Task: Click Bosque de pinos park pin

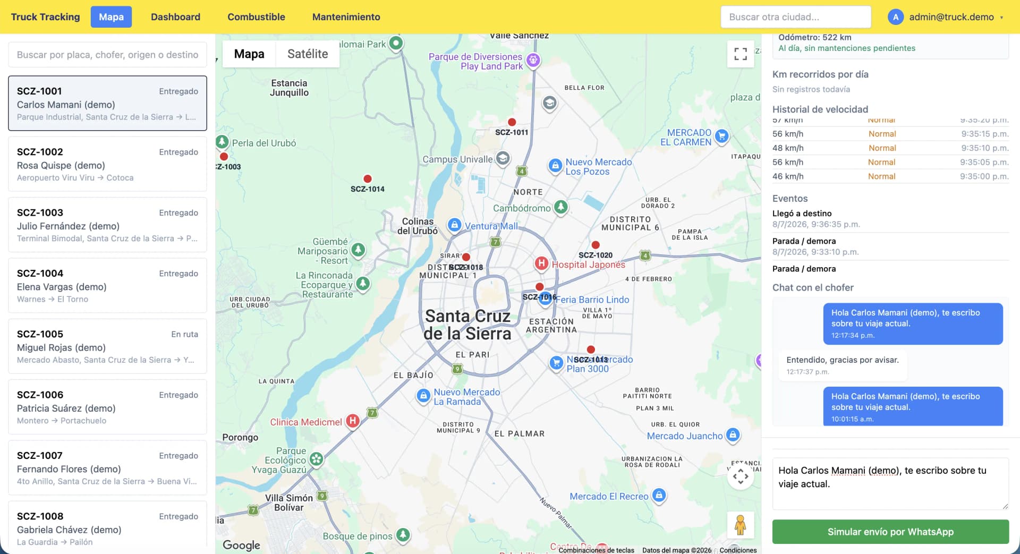Action: coord(403,535)
